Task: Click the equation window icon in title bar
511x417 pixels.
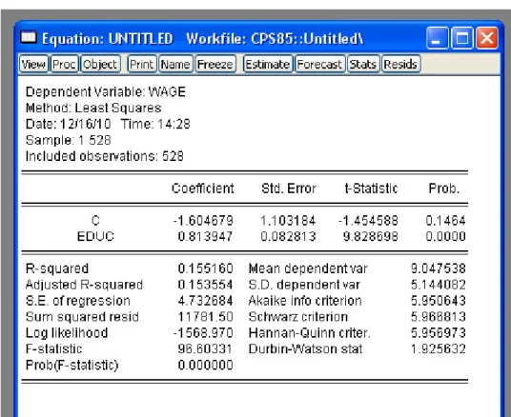Action: point(29,37)
